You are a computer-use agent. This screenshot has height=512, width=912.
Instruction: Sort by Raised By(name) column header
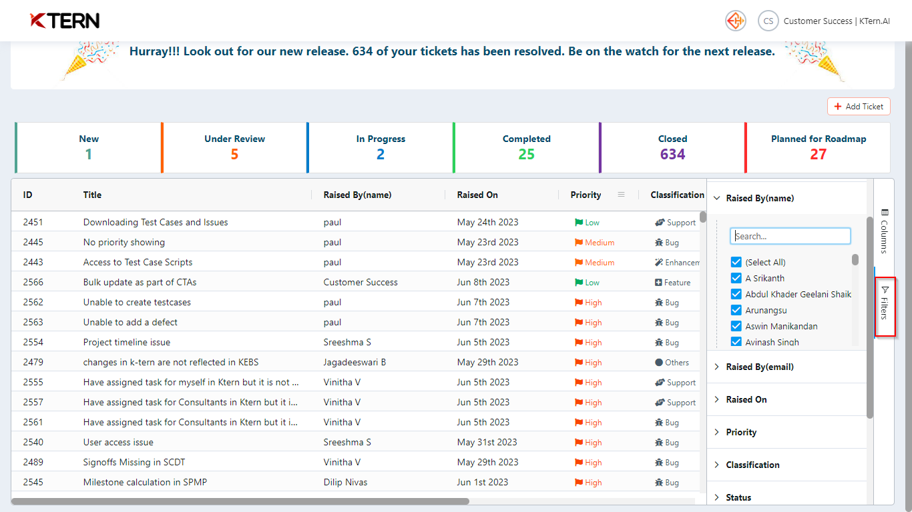point(357,195)
